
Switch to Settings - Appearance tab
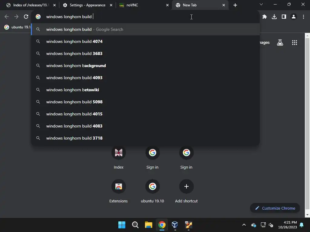click(87, 5)
